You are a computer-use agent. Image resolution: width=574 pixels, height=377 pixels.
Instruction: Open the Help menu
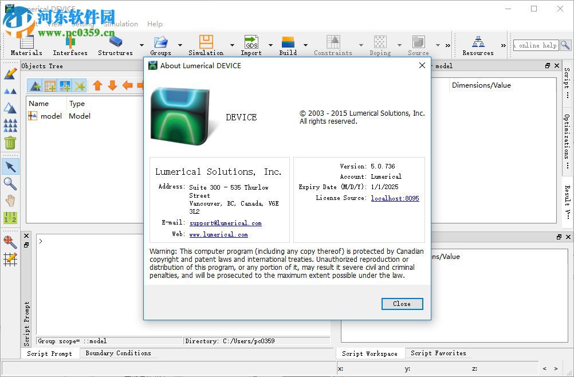click(x=155, y=24)
